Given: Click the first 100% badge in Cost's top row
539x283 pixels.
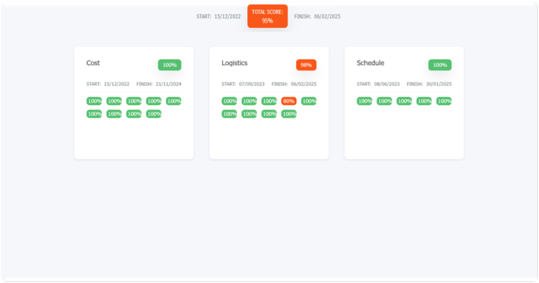Looking at the screenshot, I should pyautogui.click(x=94, y=101).
